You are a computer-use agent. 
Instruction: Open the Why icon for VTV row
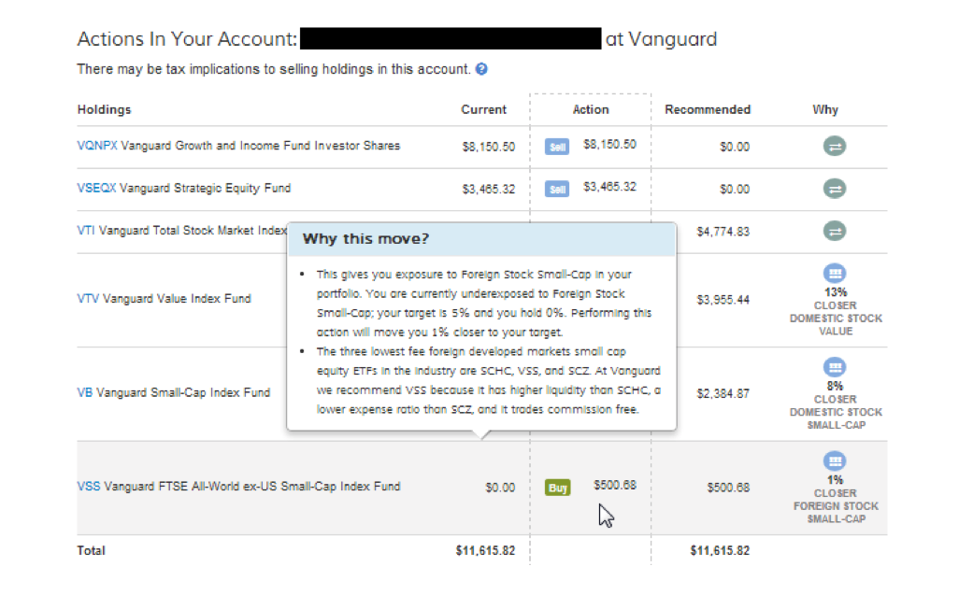coord(835,273)
